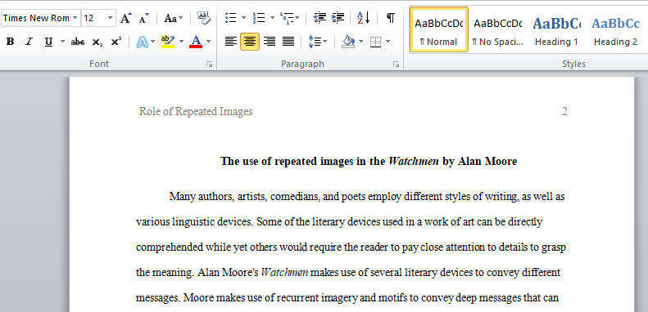
Task: Click the Increase Indent icon
Action: click(x=338, y=18)
